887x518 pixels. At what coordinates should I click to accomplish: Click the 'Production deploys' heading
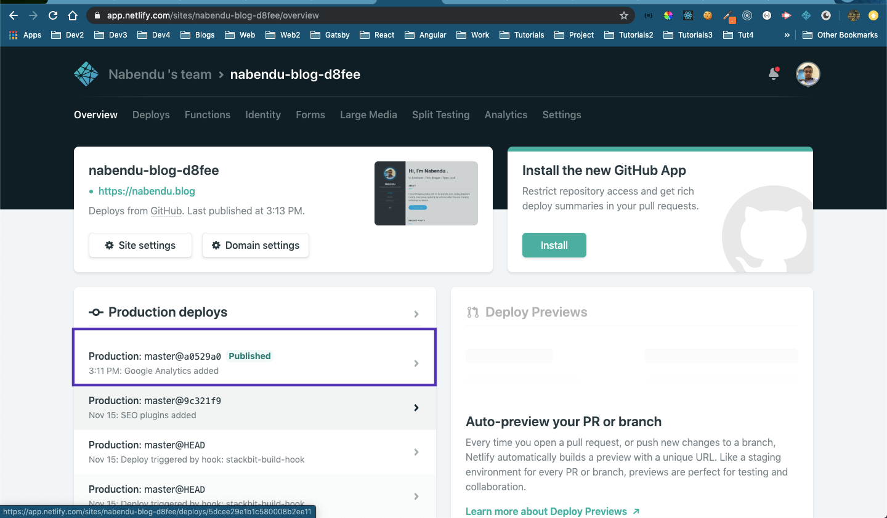pos(168,312)
